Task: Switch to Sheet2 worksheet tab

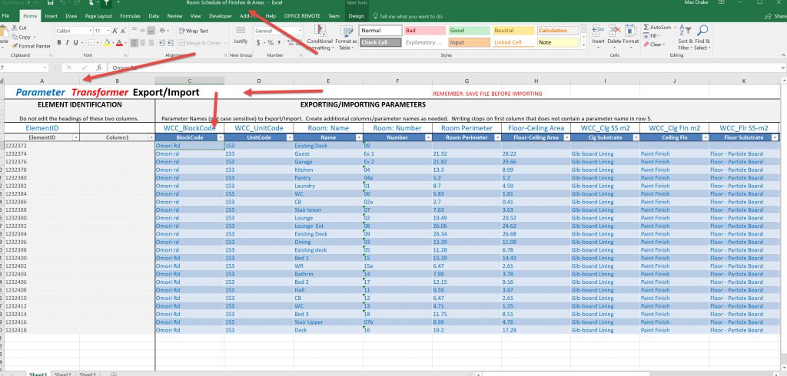Action: click(62, 374)
